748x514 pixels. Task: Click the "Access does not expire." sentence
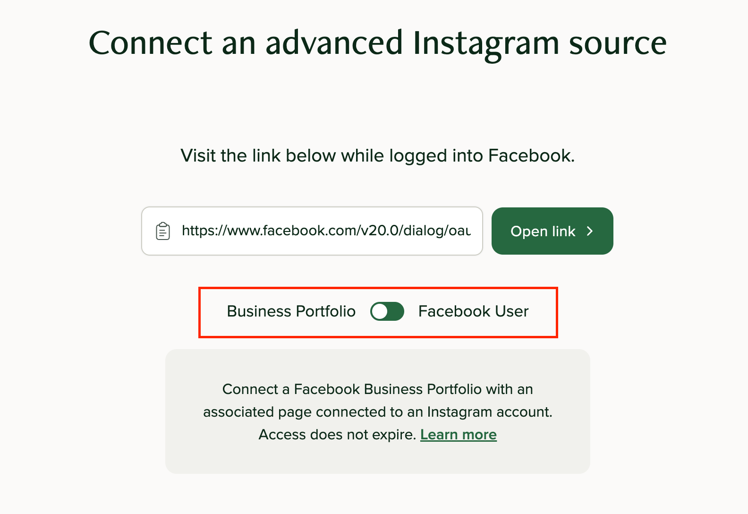click(337, 435)
